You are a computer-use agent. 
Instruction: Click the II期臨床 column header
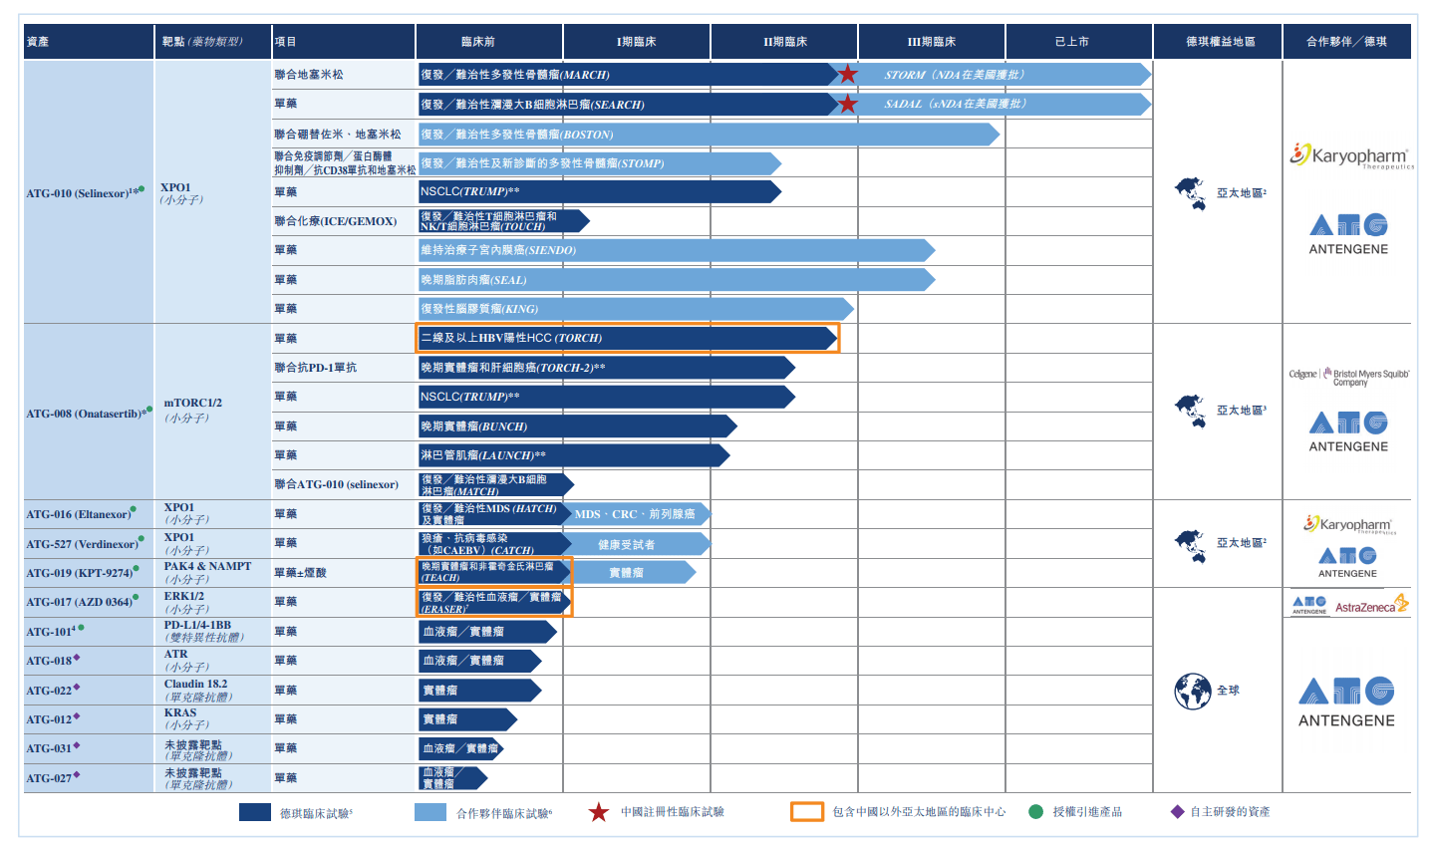coord(784,42)
